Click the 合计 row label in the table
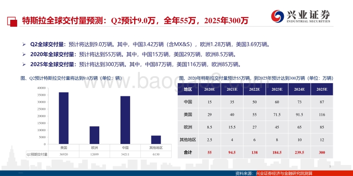Image resolution: width=353 pixels, height=176 pixels. tap(188, 152)
